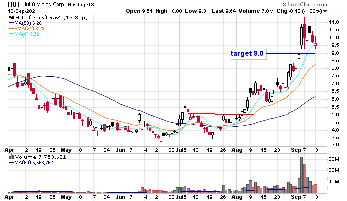The height and width of the screenshot is (201, 347).
Task: Click the 30M volume axis label
Action: 334,159
